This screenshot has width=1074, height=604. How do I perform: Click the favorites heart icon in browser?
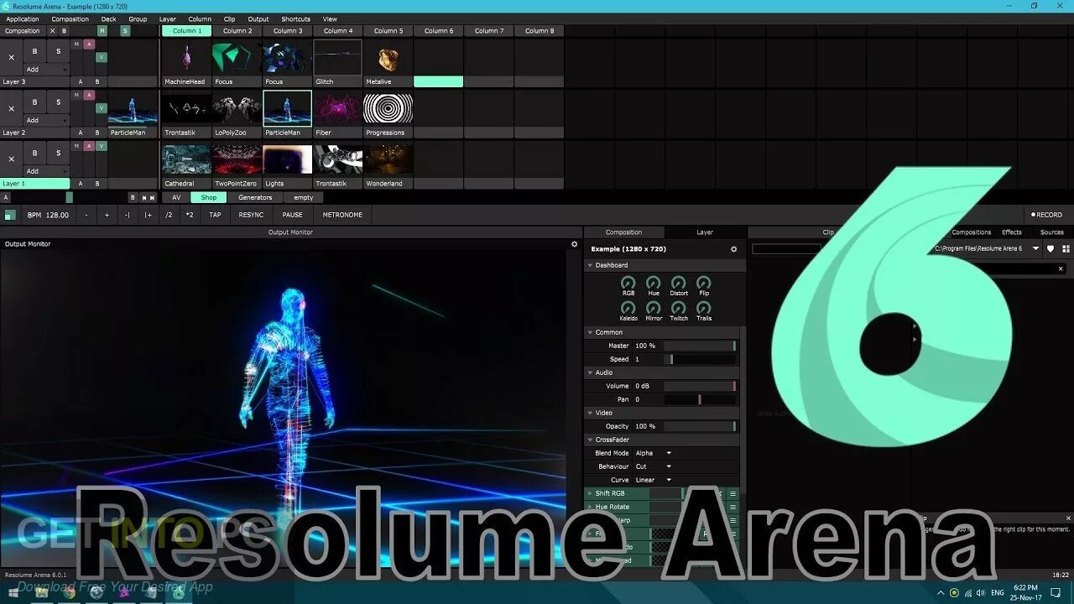[1051, 249]
